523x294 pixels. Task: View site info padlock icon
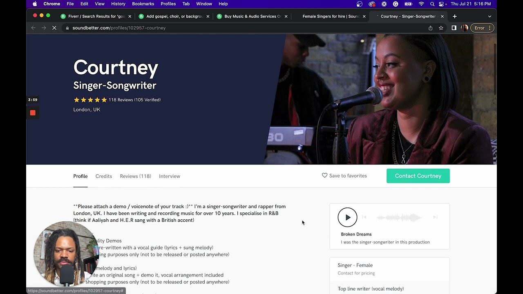tap(67, 28)
